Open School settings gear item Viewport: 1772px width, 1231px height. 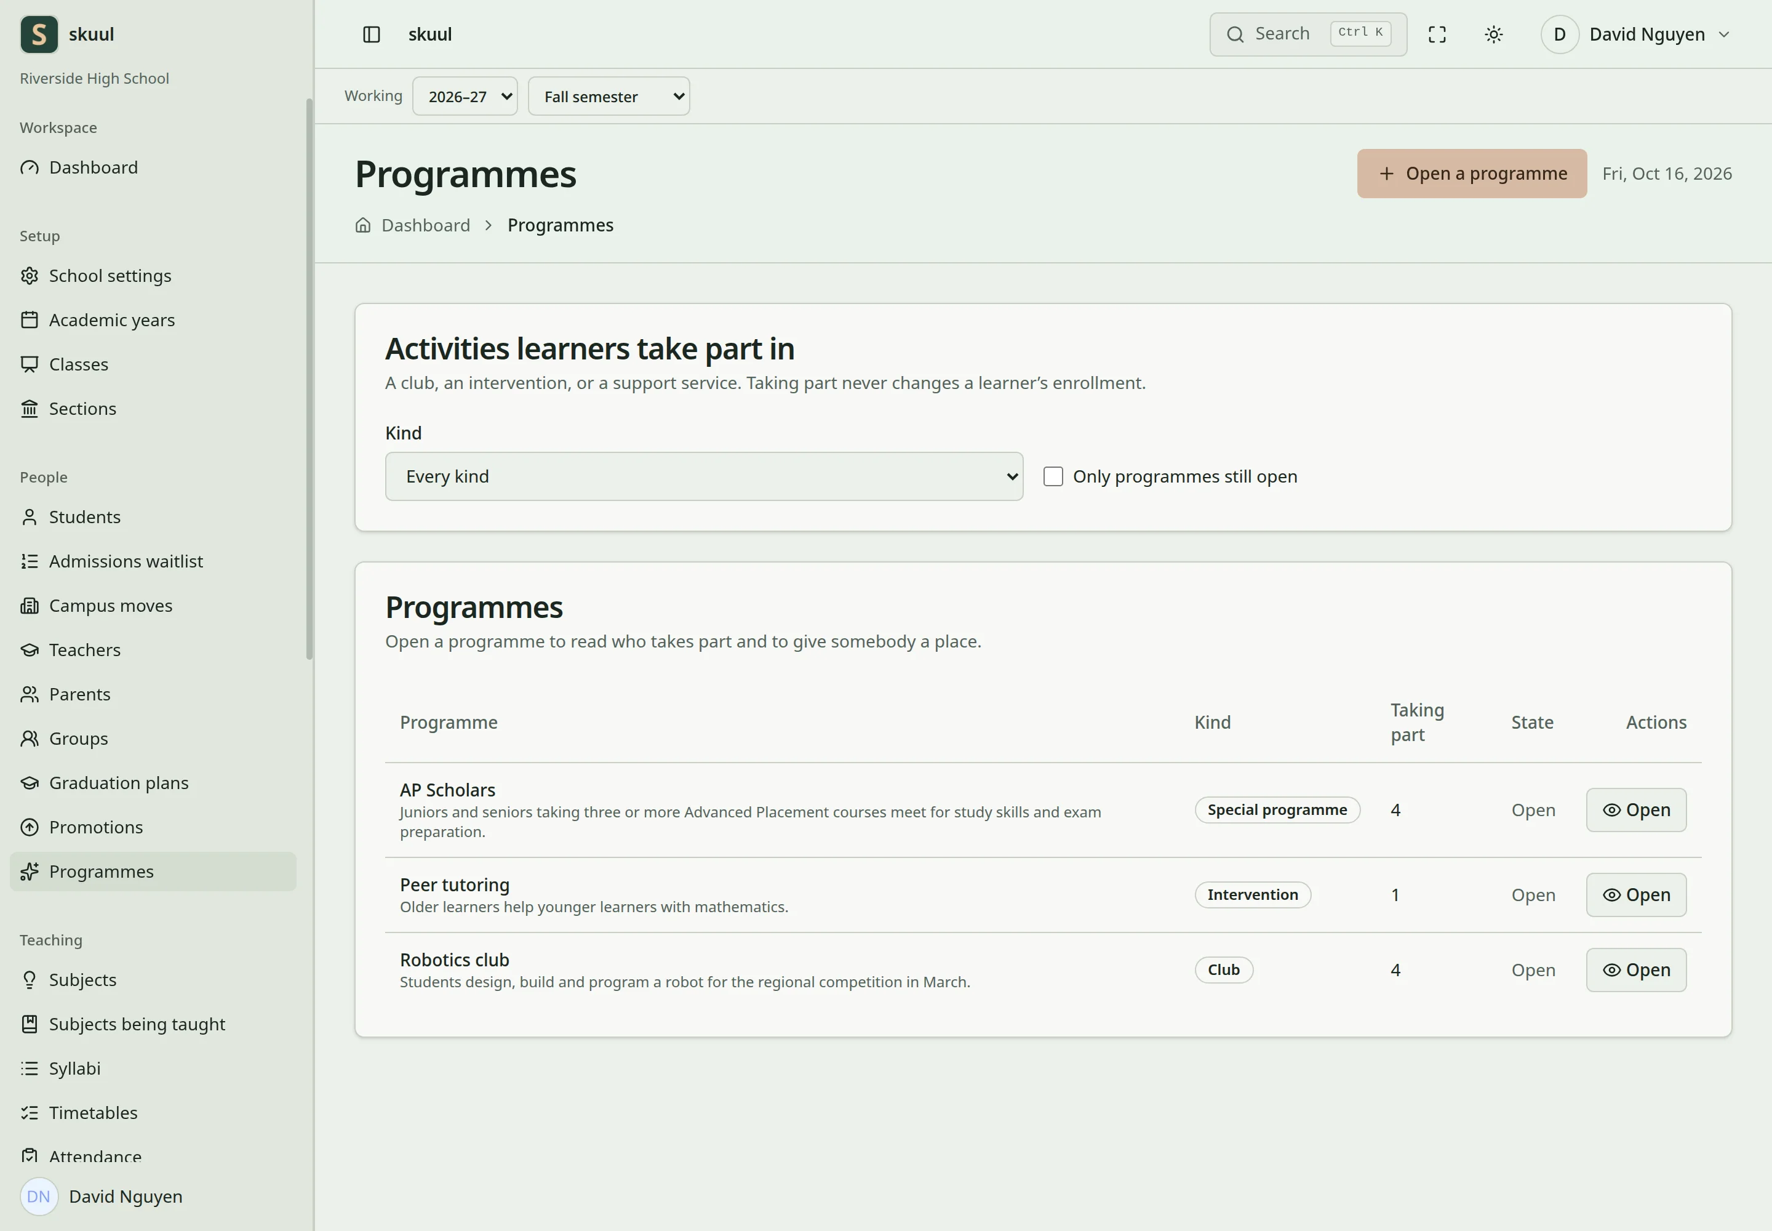tap(153, 275)
